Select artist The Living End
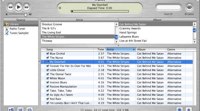The image size is (200, 111). point(78,32)
